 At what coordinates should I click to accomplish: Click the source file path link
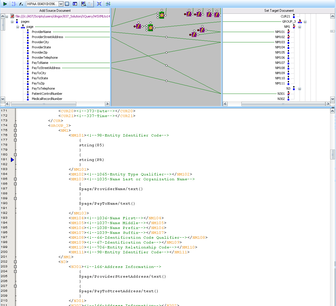click(x=62, y=16)
